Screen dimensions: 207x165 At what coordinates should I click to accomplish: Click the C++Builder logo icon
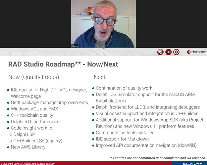(177, 52)
